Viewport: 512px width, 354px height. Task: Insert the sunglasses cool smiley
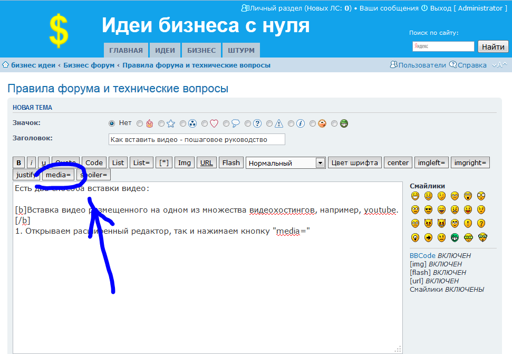(x=429, y=210)
